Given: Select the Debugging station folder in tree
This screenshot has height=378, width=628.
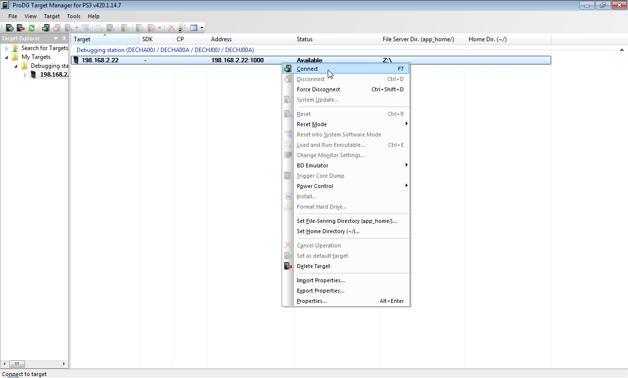Looking at the screenshot, I should click(x=49, y=66).
